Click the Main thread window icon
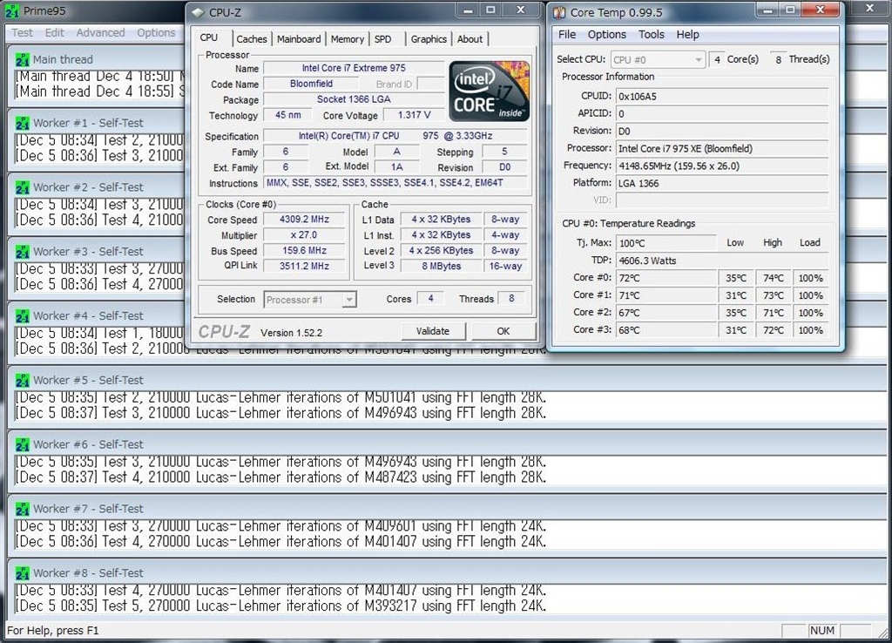Screen dimensions: 892x643 coord(23,59)
